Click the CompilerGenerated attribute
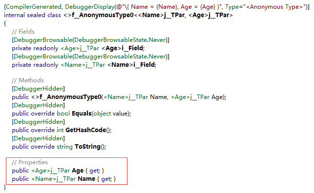Image resolution: width=314 pixels, height=193 pixels. 33,7
